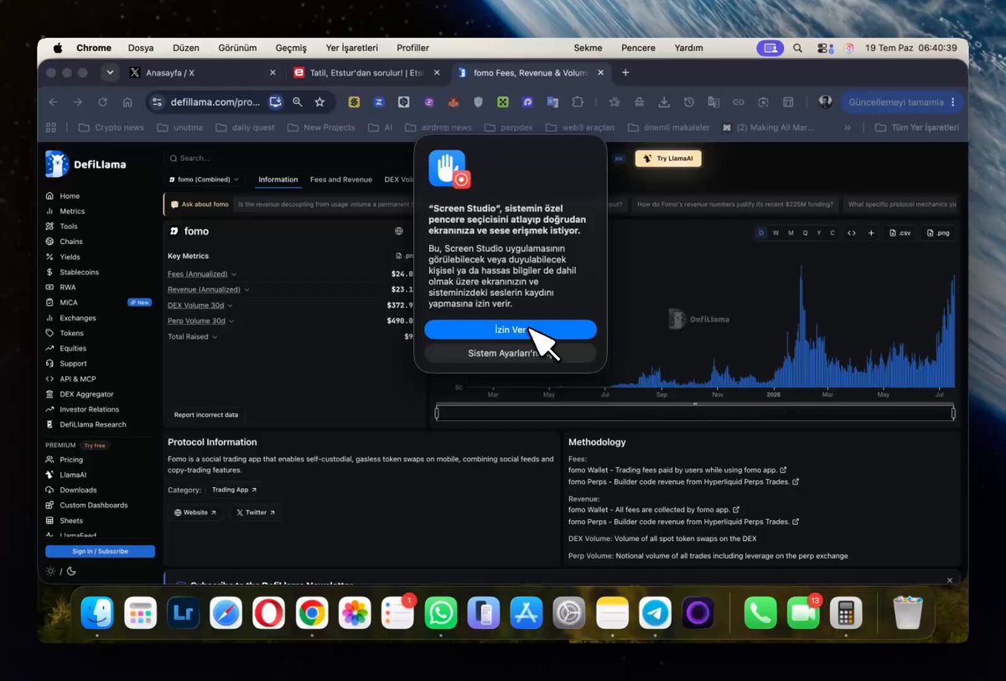
Task: Switch to the Anasayfa / X browser tab
Action: (x=203, y=73)
